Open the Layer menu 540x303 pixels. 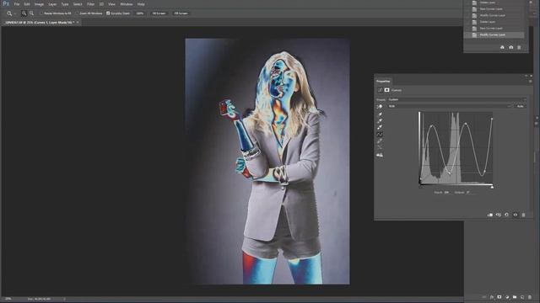coord(52,4)
